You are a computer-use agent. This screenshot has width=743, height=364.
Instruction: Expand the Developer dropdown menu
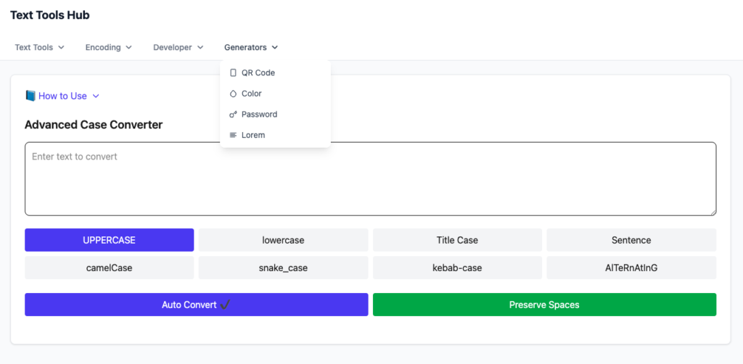coord(178,47)
